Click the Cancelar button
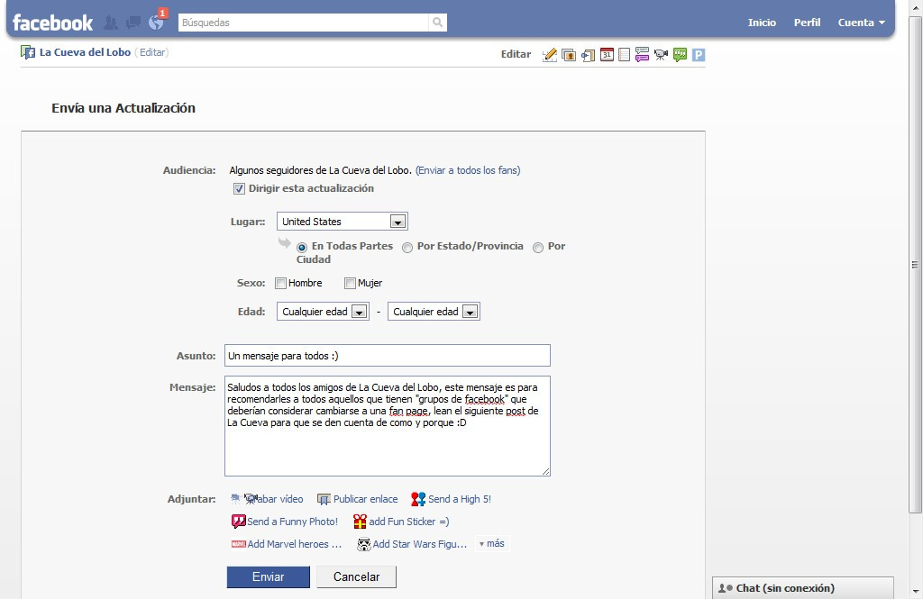The width and height of the screenshot is (923, 599). click(x=356, y=576)
